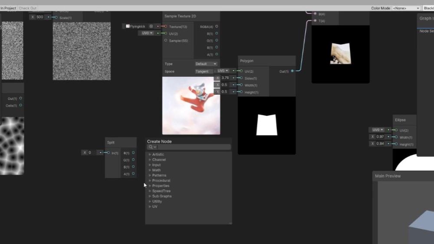434x244 pixels.
Task: Click the Cells(1) output port
Action: click(20, 105)
